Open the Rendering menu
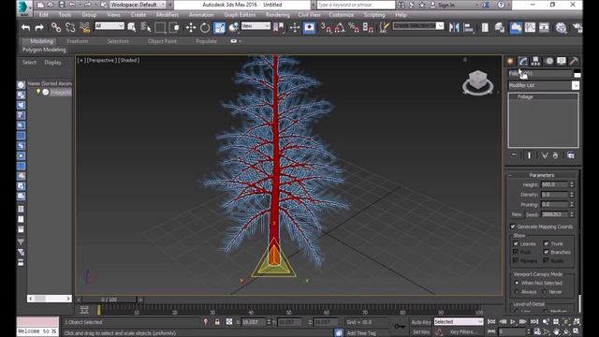This screenshot has width=599, height=337. pyautogui.click(x=278, y=15)
